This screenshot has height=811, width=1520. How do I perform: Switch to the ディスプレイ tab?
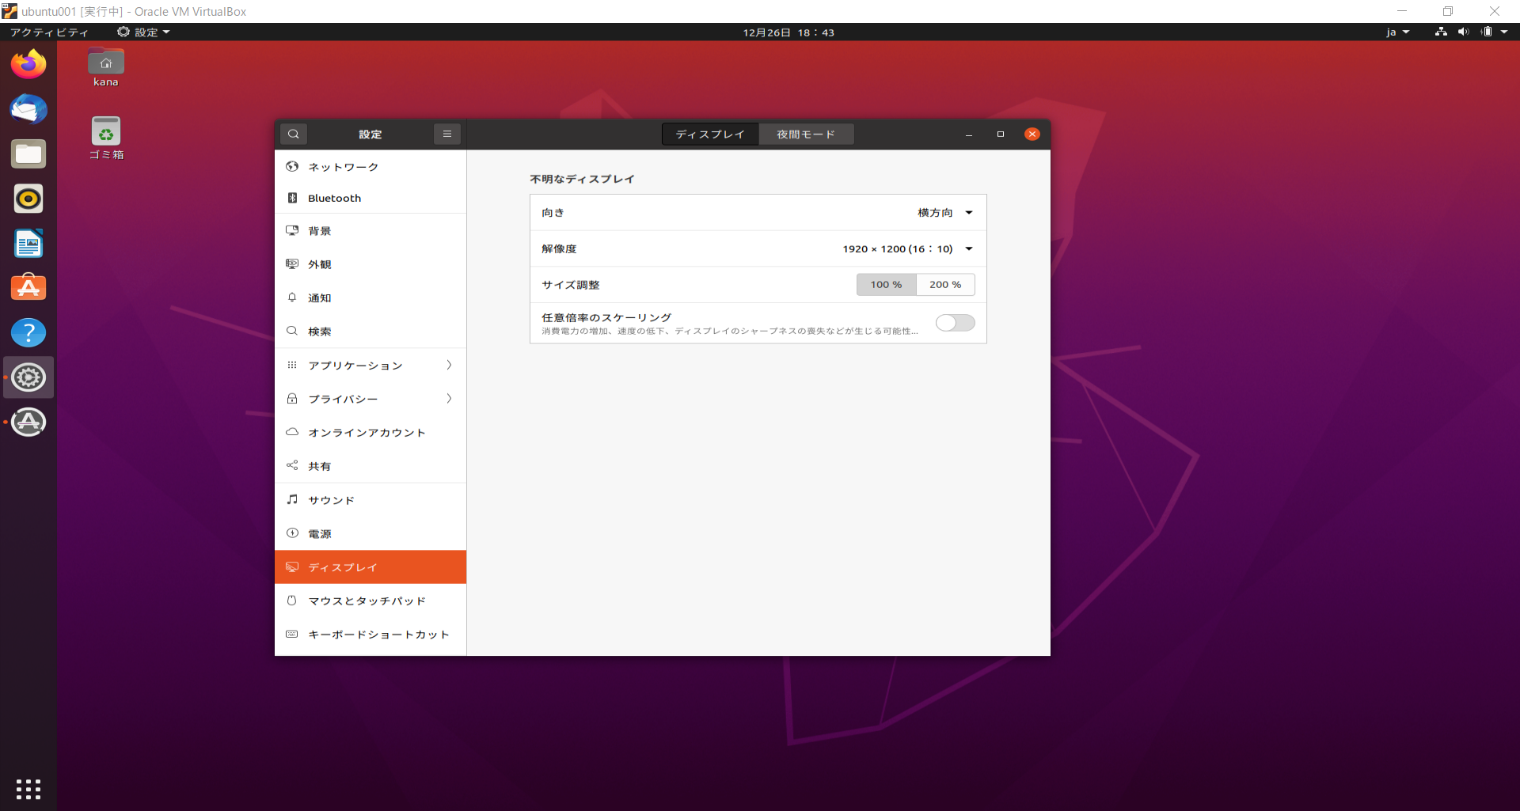[x=710, y=135]
